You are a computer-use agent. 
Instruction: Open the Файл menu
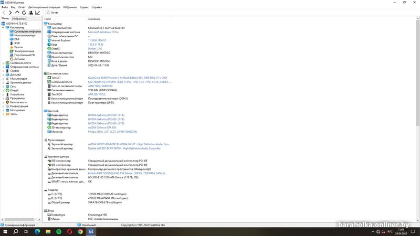5,7
